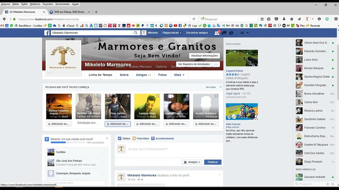
Task: Dismiss Saddam Khan suggestion
Action: (x=158, y=96)
